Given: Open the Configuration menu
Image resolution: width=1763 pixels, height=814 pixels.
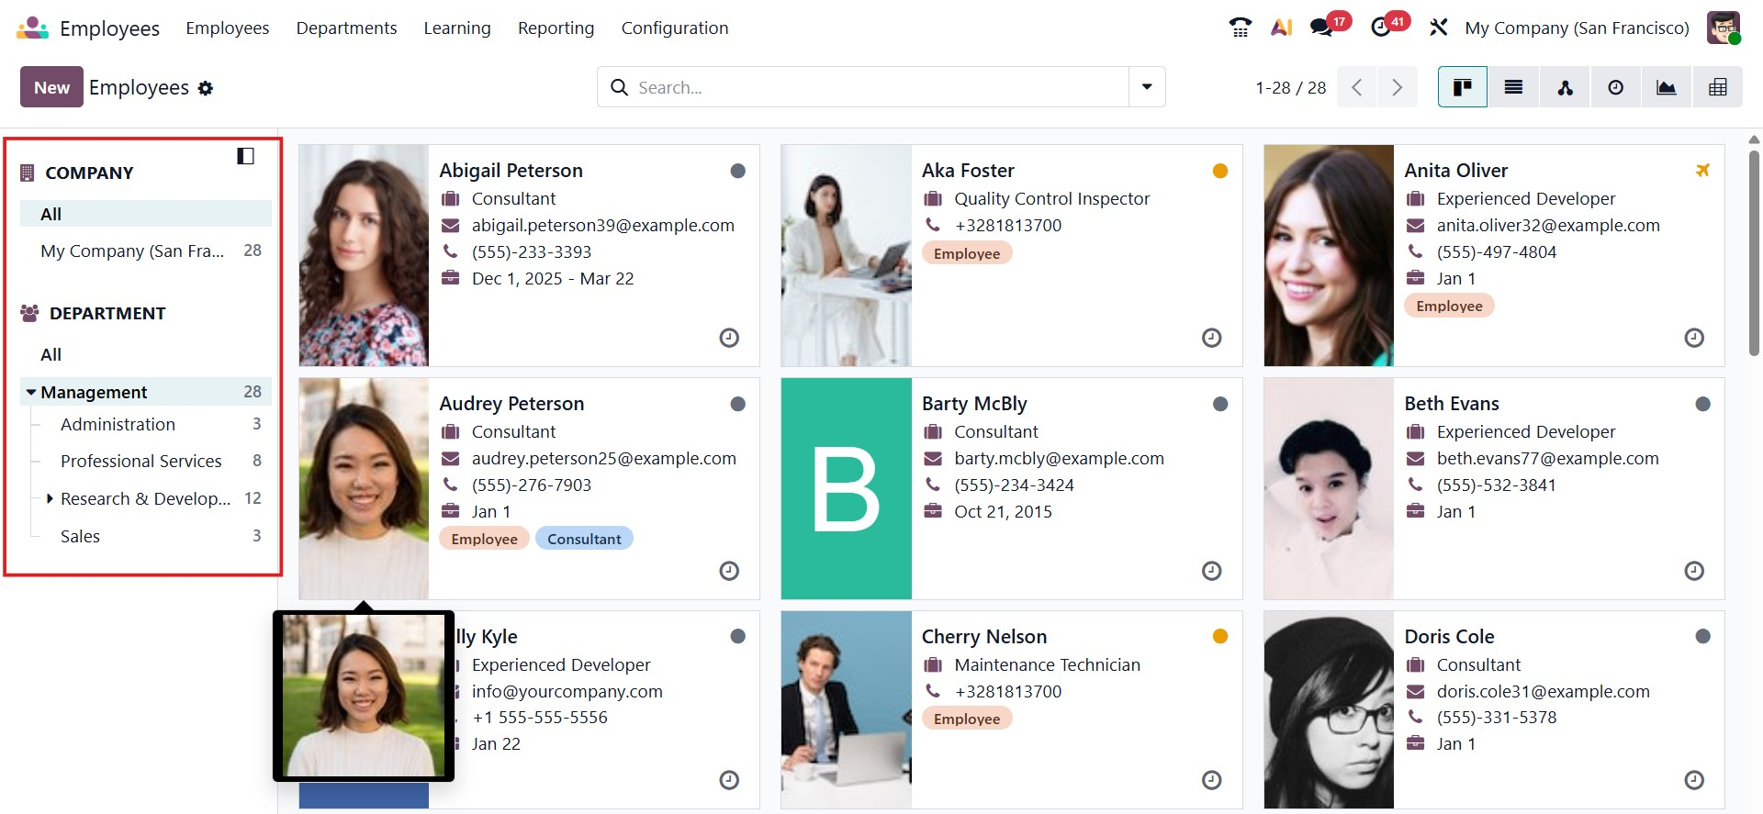Looking at the screenshot, I should pyautogui.click(x=674, y=28).
